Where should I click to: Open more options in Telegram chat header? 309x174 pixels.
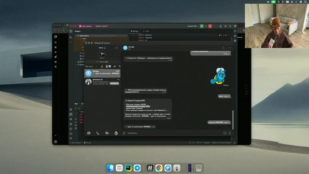tap(230, 48)
